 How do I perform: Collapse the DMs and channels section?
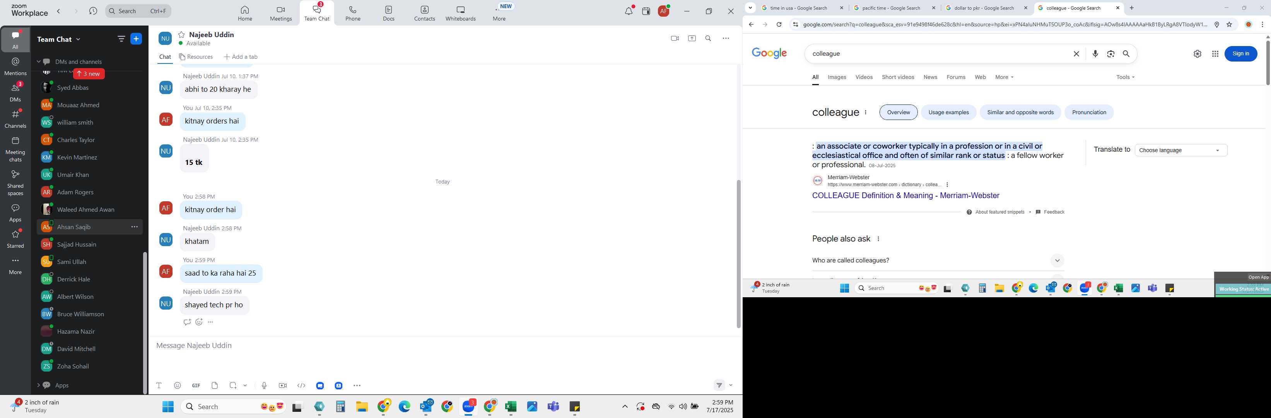(x=38, y=62)
